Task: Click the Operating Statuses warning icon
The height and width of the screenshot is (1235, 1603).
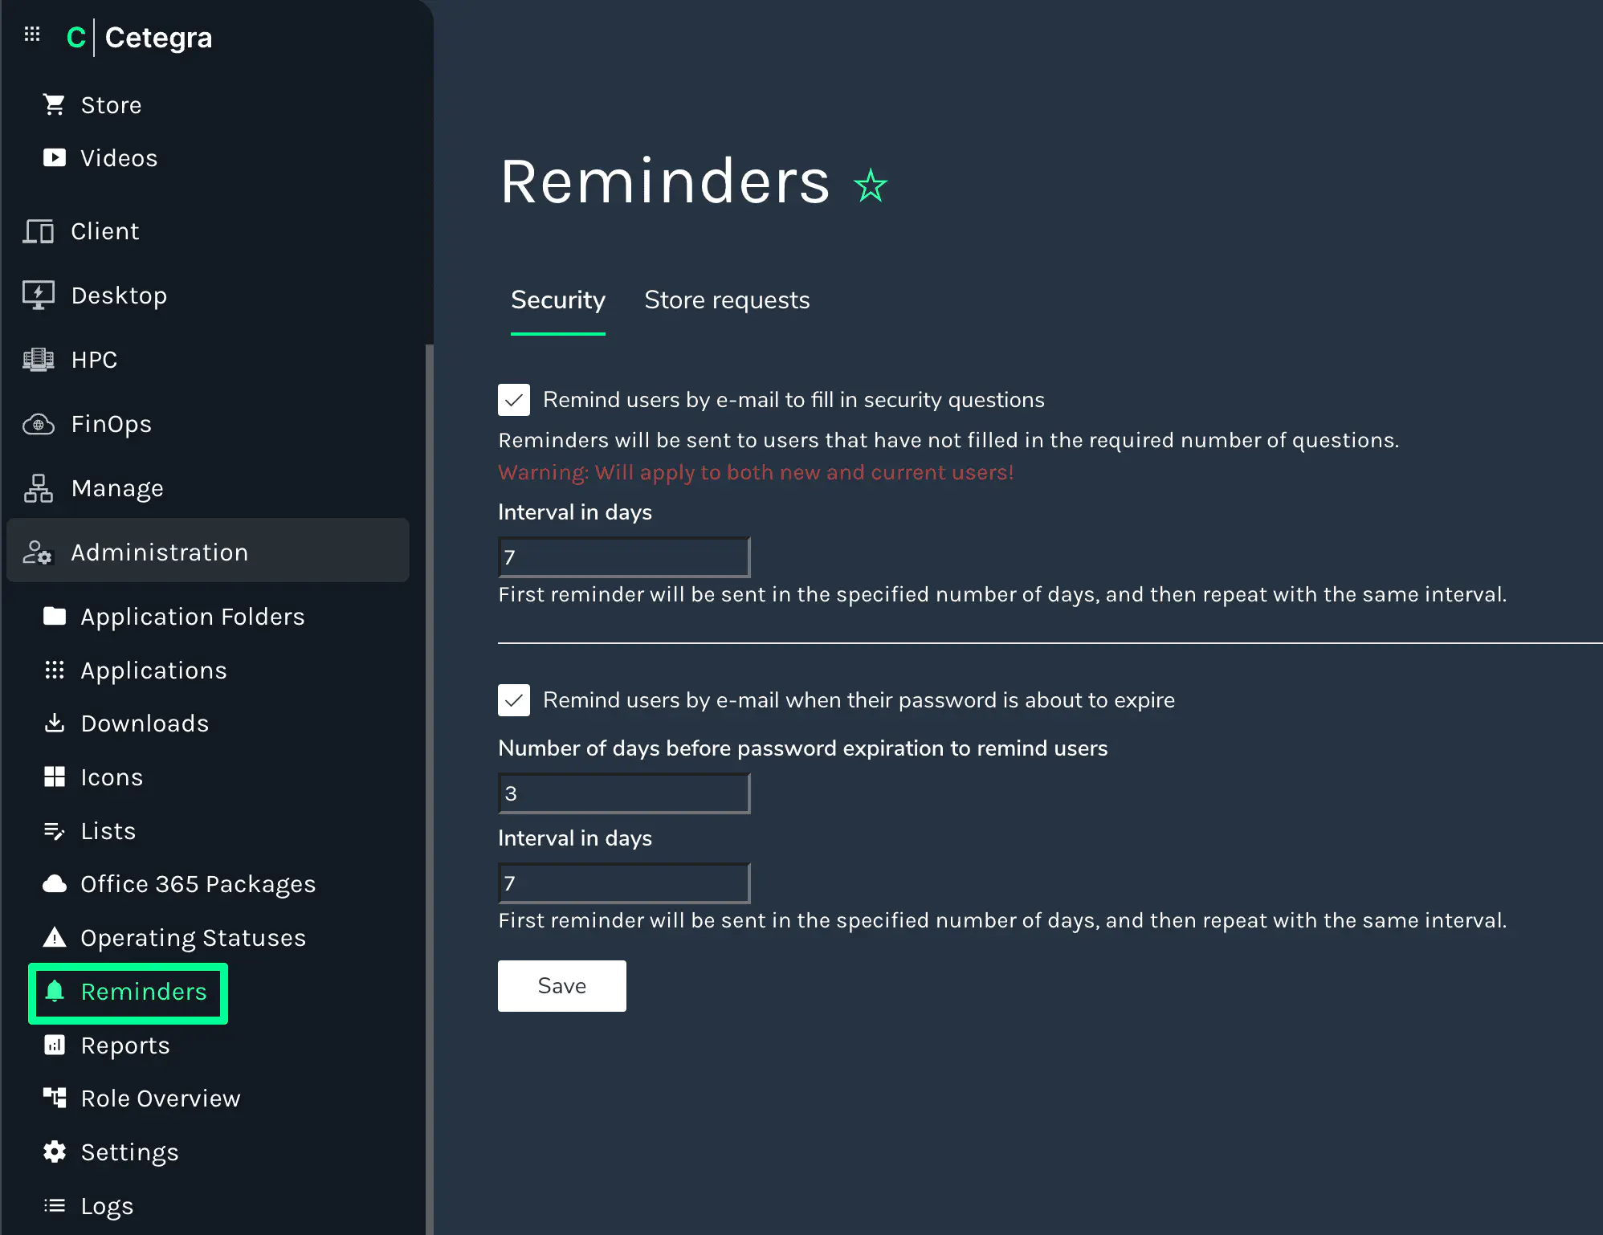Action: click(x=54, y=937)
